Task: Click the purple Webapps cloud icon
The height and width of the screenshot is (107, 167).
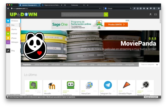Action: click(8, 42)
